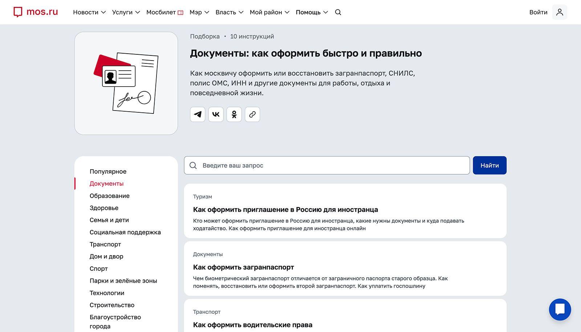The image size is (581, 332).
Task: Select Строительство in the sidebar
Action: point(112,305)
